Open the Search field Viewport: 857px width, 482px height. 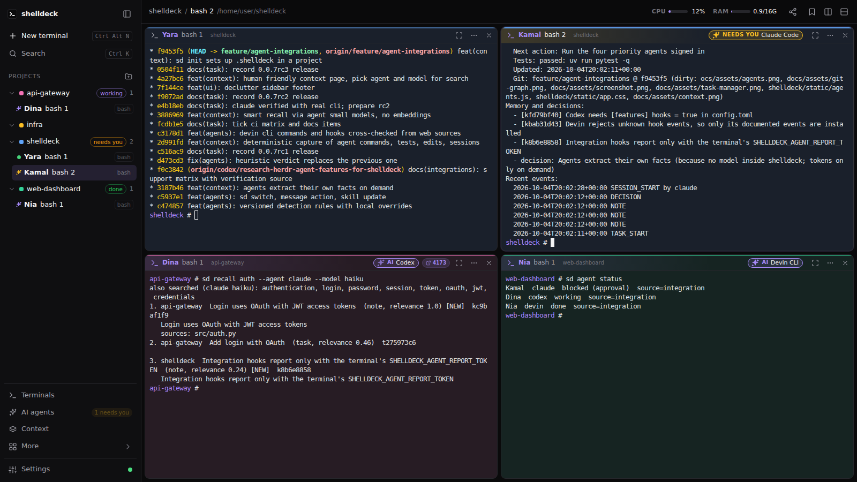click(70, 54)
